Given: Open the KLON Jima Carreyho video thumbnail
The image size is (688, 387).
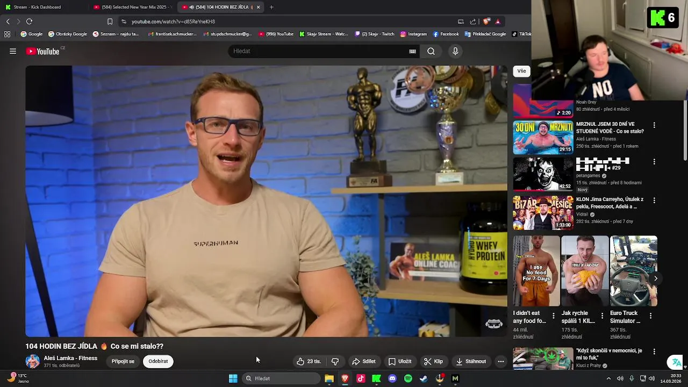Looking at the screenshot, I should coord(543,213).
